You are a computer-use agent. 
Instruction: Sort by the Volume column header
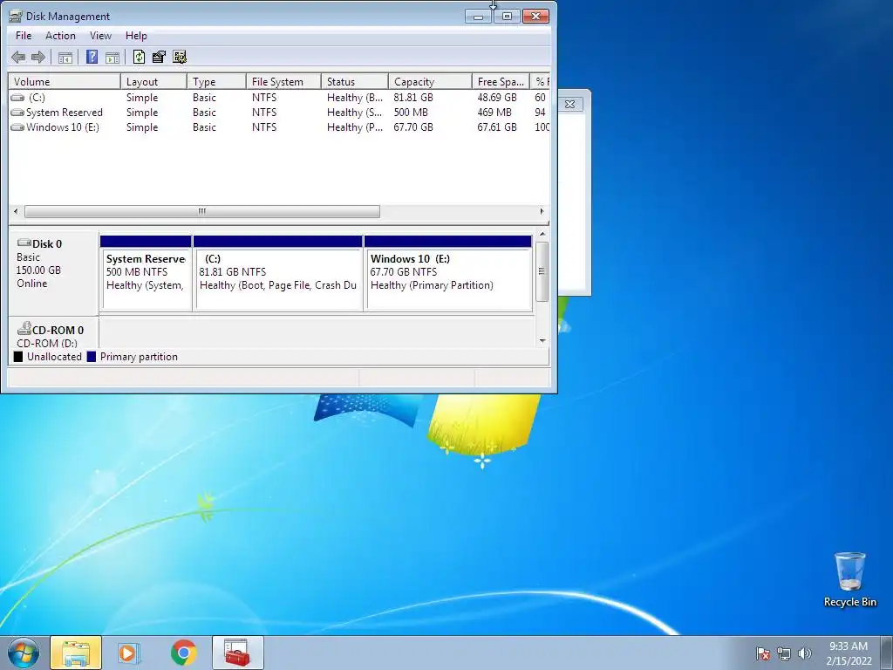click(x=65, y=81)
